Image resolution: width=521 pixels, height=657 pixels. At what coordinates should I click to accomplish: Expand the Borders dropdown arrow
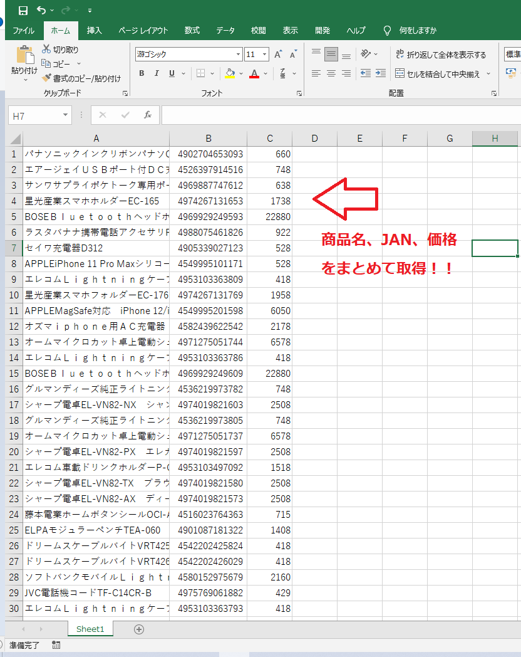[212, 74]
